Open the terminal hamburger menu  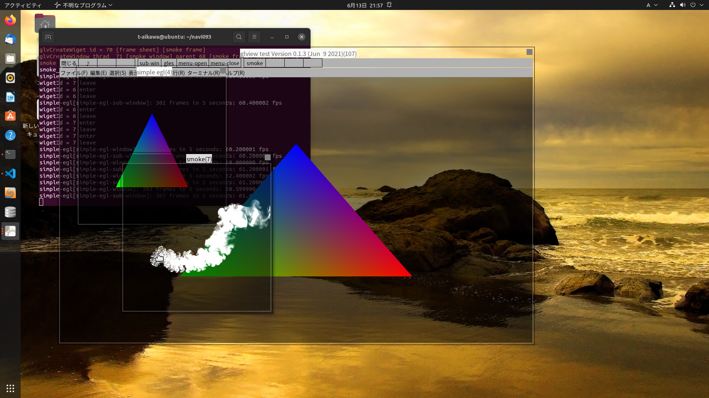[x=254, y=37]
